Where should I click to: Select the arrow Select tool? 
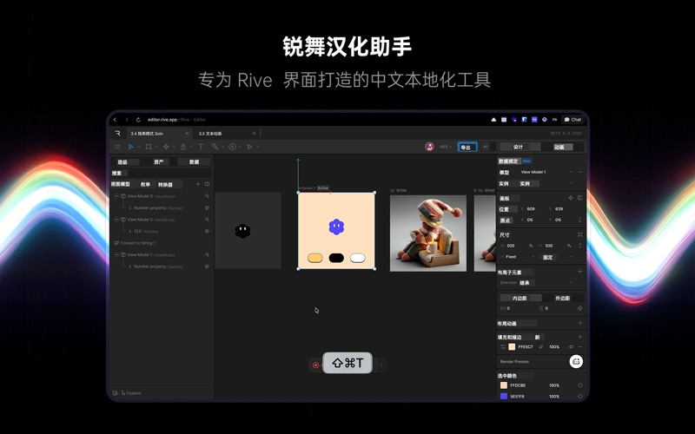[x=131, y=147]
